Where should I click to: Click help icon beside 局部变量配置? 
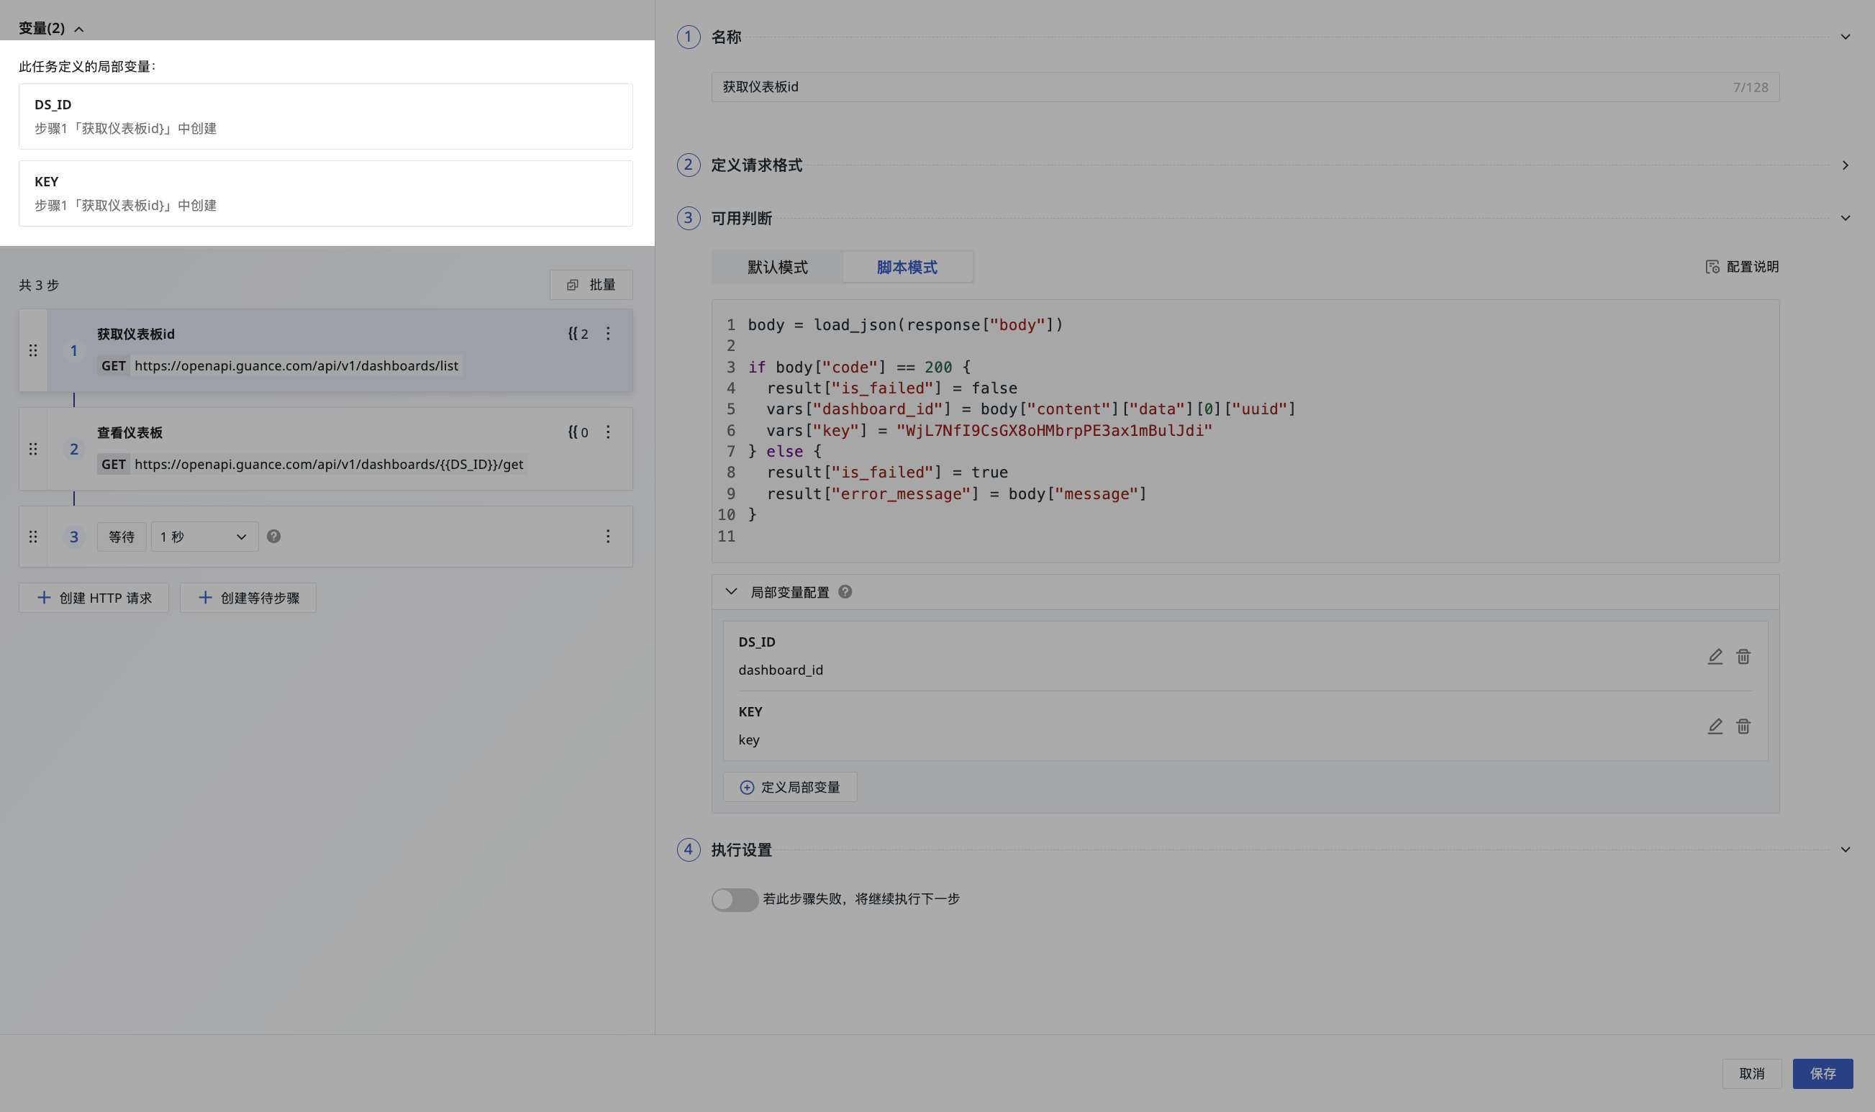[845, 592]
